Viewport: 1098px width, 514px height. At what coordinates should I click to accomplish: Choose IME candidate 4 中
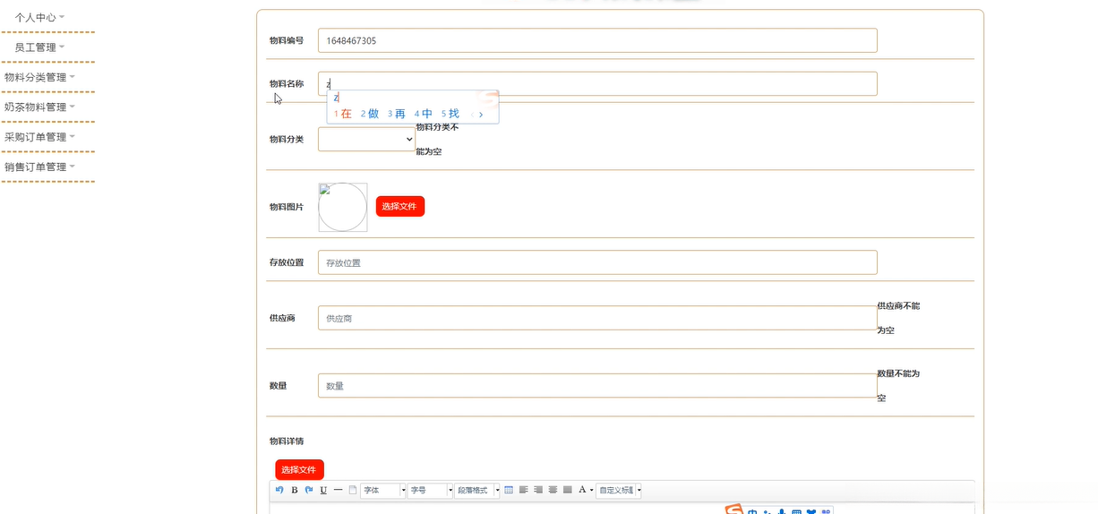[424, 114]
